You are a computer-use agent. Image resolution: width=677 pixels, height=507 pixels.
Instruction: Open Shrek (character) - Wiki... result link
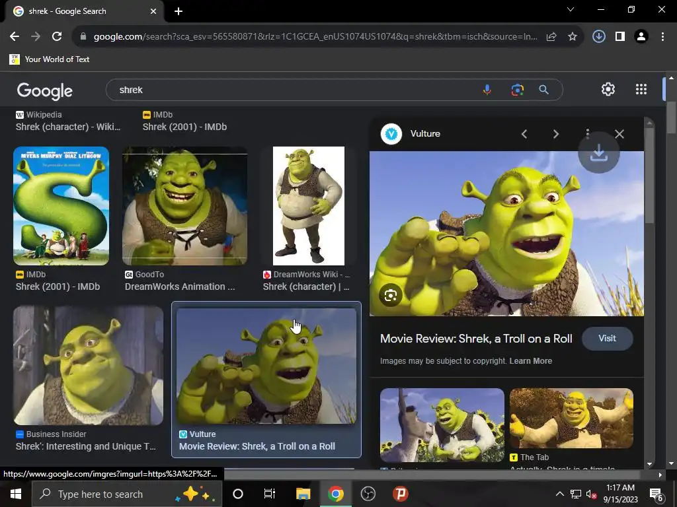tap(68, 127)
